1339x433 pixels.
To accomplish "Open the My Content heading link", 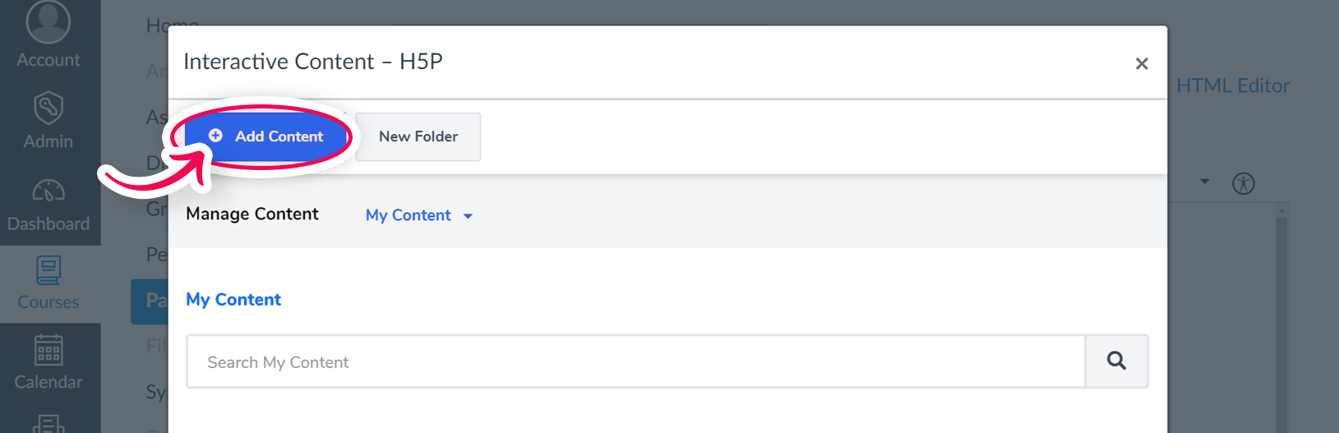I will click(233, 300).
